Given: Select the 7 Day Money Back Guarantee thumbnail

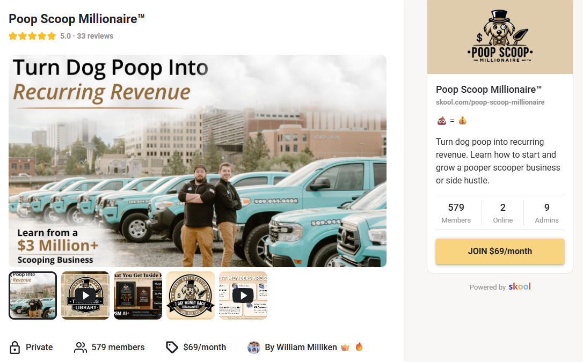Looking at the screenshot, I should click(x=191, y=295).
